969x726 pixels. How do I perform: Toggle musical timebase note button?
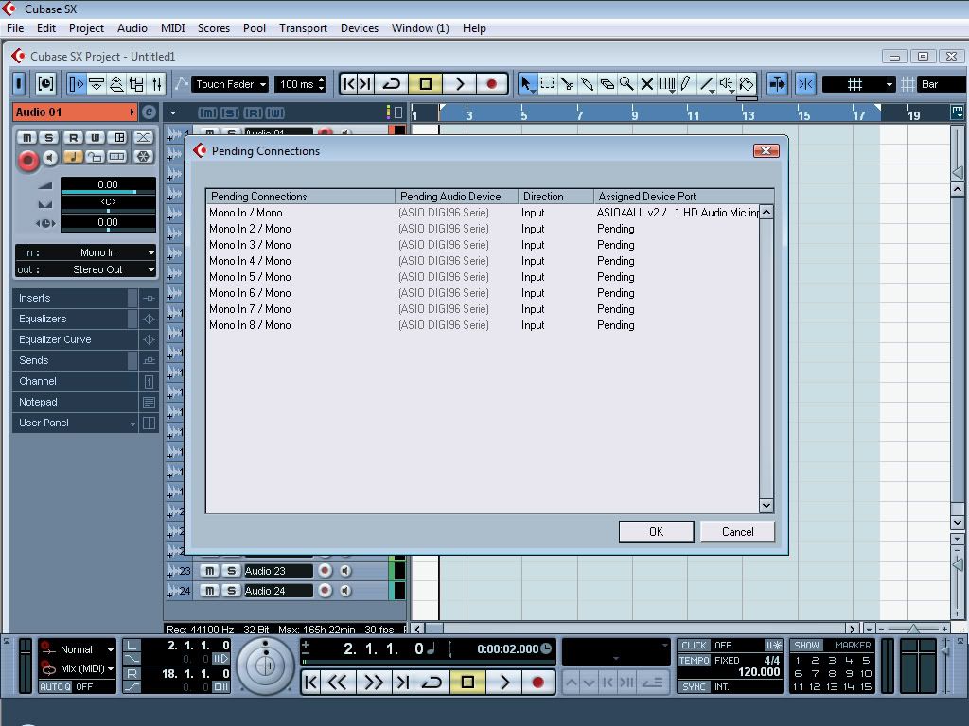73,157
